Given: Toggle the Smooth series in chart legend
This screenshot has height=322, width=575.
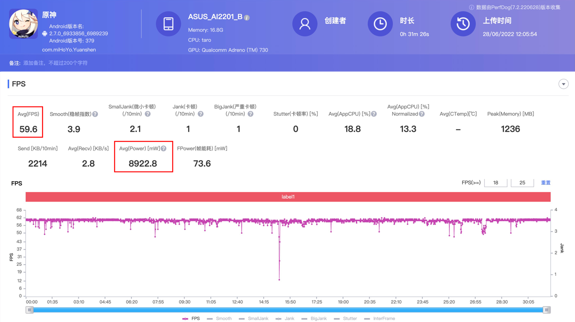Looking at the screenshot, I should coord(219,318).
